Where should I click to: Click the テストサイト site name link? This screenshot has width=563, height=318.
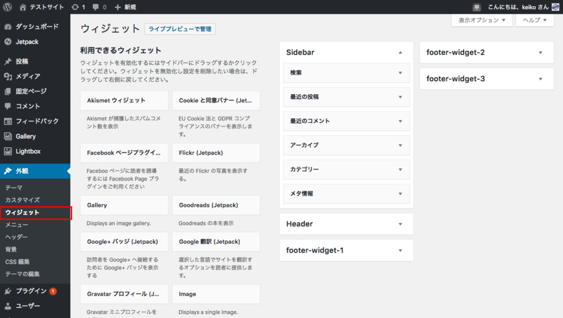coord(47,7)
